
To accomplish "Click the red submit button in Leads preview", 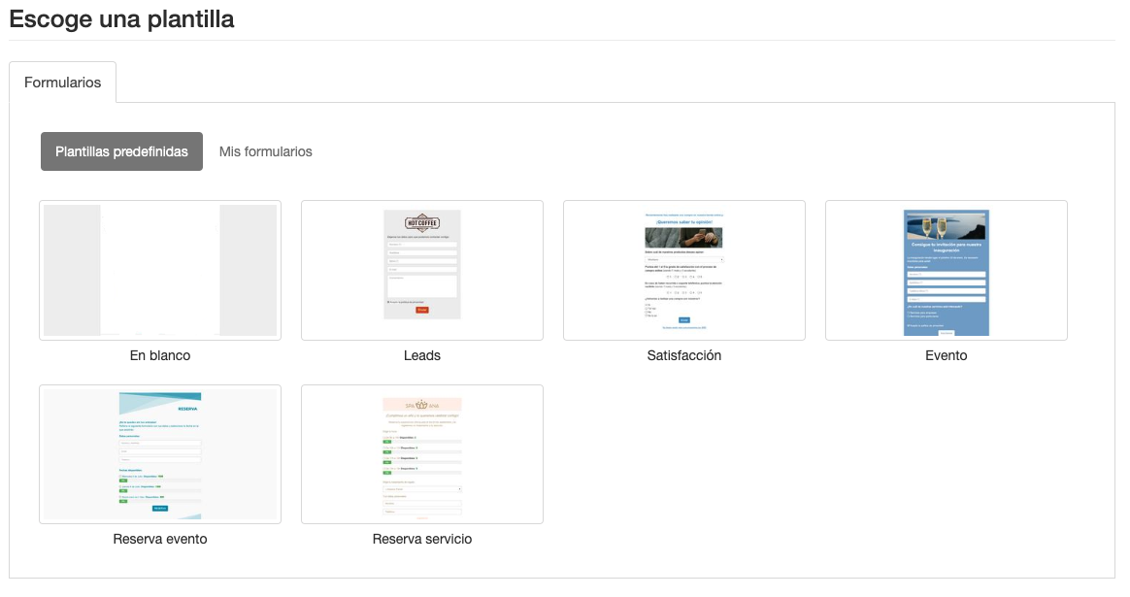I will point(422,310).
